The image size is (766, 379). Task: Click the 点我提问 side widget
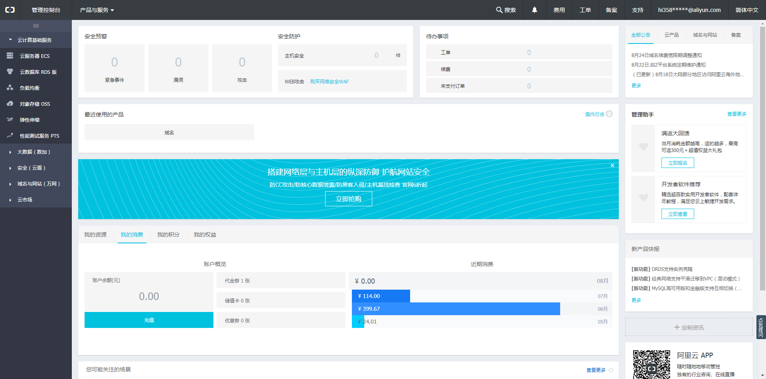(x=761, y=327)
